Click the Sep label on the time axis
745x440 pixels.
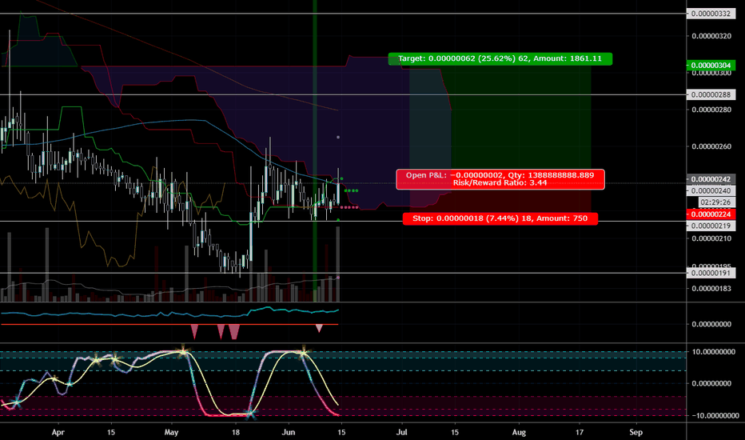click(x=635, y=432)
